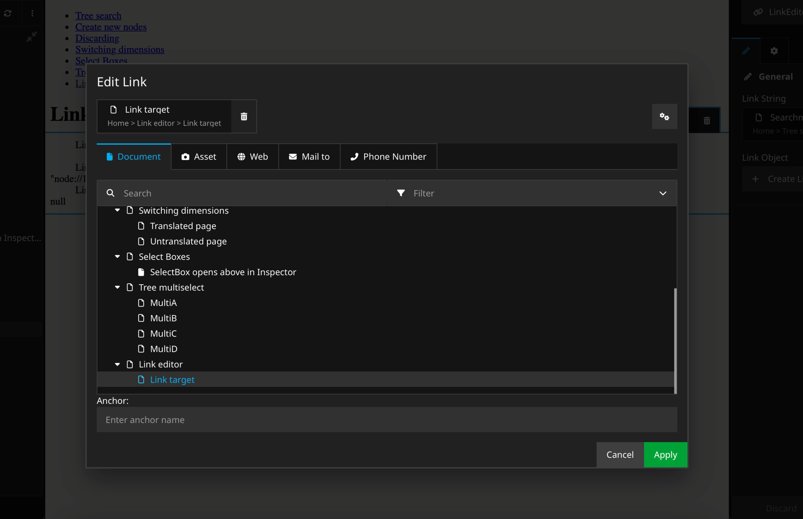
Task: Collapse the Tree multiselect node
Action: click(x=117, y=287)
